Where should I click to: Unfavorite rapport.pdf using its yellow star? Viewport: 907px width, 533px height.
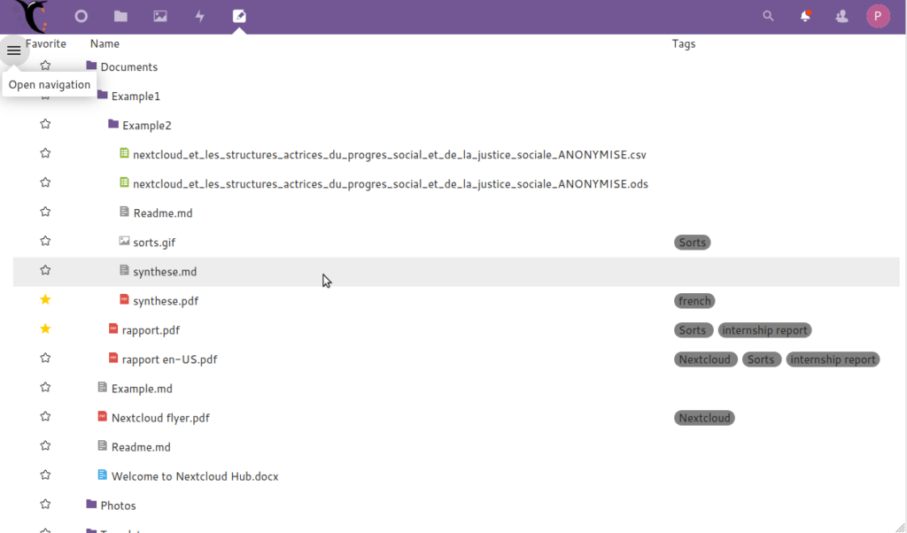pyautogui.click(x=45, y=329)
